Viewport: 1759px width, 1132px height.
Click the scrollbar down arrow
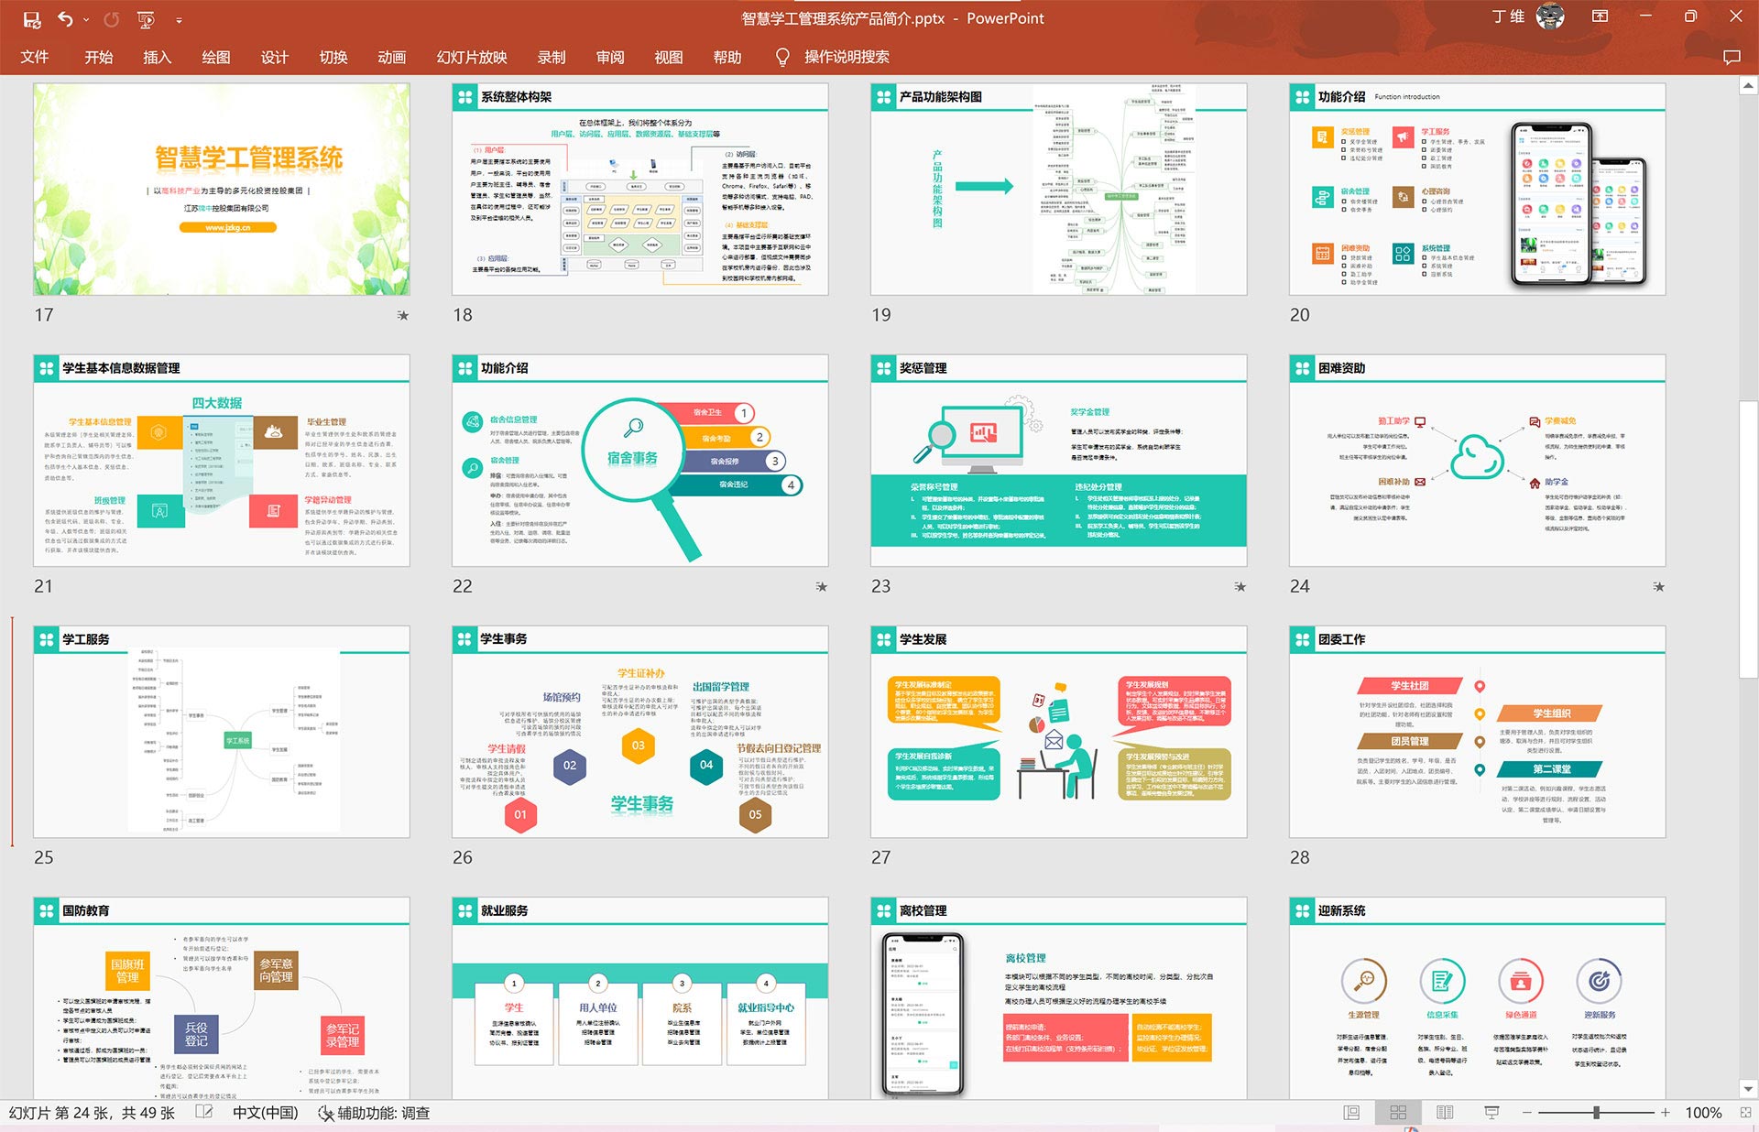pos(1748,1089)
